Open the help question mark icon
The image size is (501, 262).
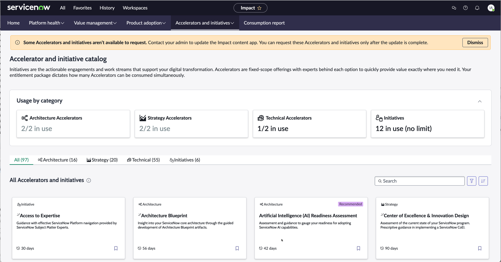click(x=465, y=8)
